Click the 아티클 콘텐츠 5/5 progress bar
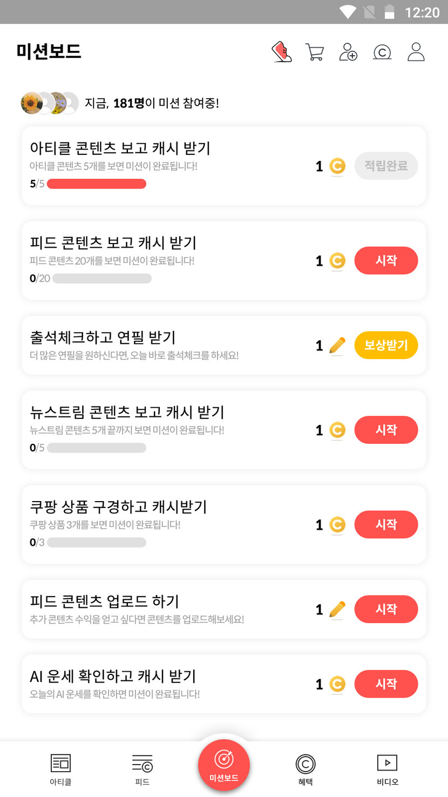Screen dimensions: 448x797 click(97, 184)
